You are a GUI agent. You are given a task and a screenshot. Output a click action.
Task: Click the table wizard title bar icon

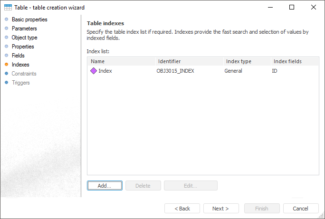click(x=8, y=7)
